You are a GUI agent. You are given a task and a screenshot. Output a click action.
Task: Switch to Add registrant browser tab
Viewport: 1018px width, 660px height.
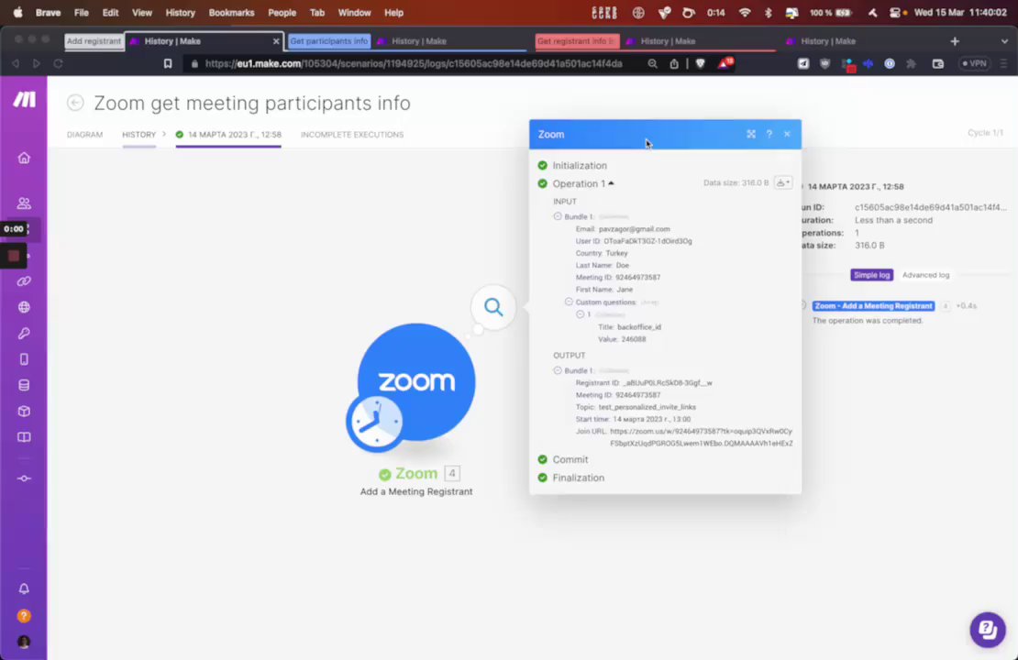(94, 41)
